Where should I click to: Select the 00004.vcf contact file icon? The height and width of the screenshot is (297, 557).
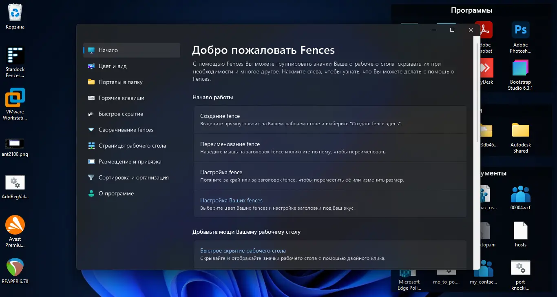pos(521,197)
